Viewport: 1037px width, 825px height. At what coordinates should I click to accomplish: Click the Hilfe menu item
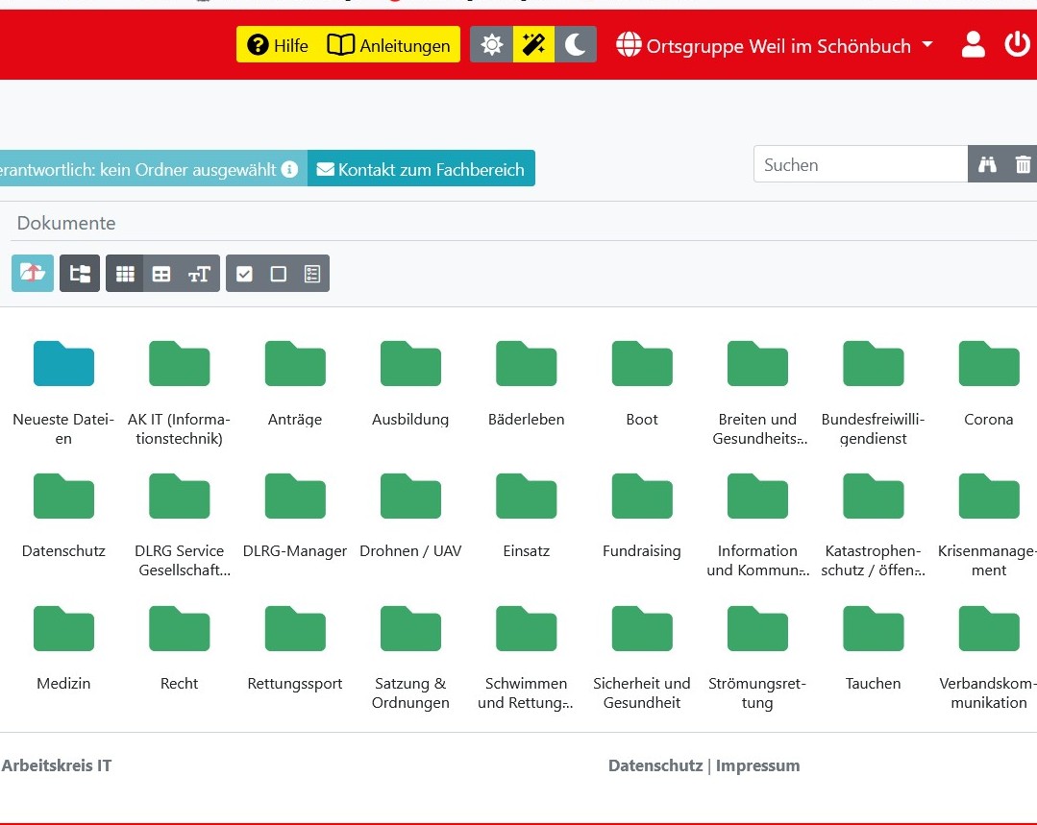[278, 45]
